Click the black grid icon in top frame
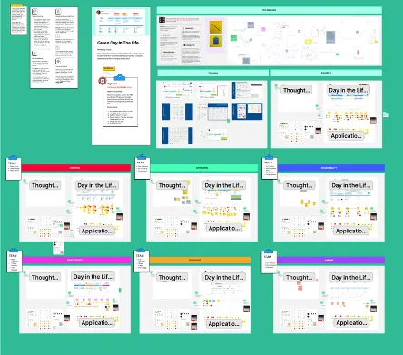Image resolution: width=403 pixels, height=355 pixels. click(162, 20)
